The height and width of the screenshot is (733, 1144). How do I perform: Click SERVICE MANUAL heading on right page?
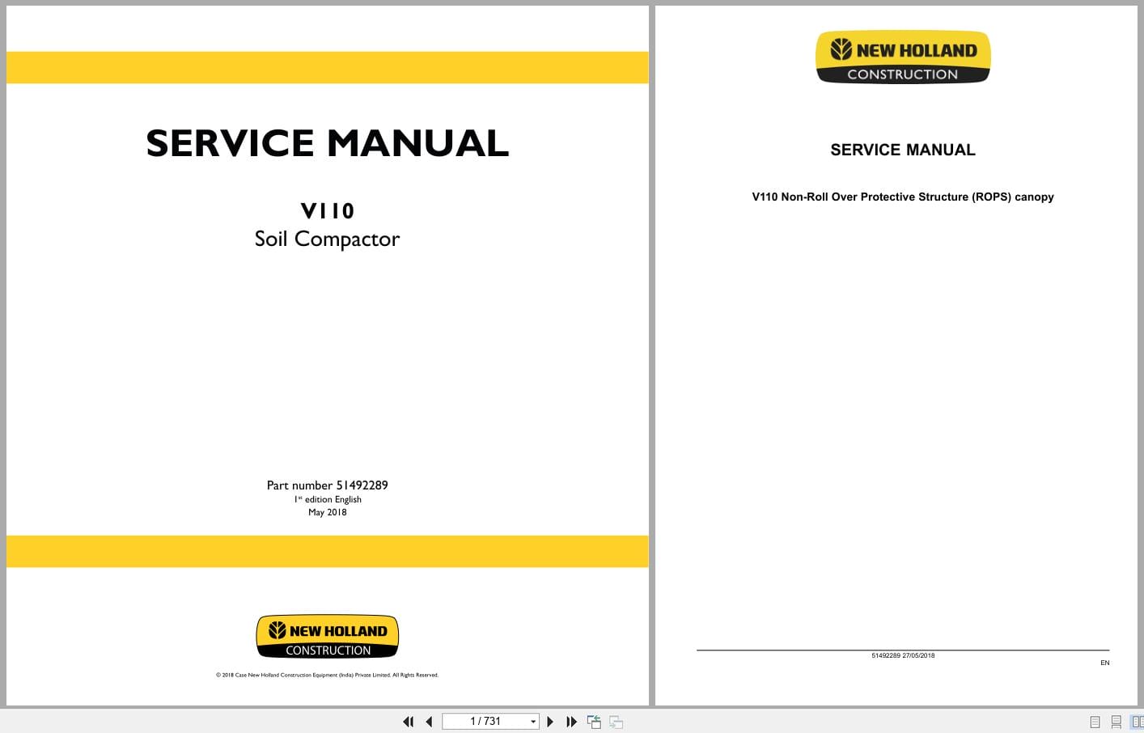pos(903,150)
